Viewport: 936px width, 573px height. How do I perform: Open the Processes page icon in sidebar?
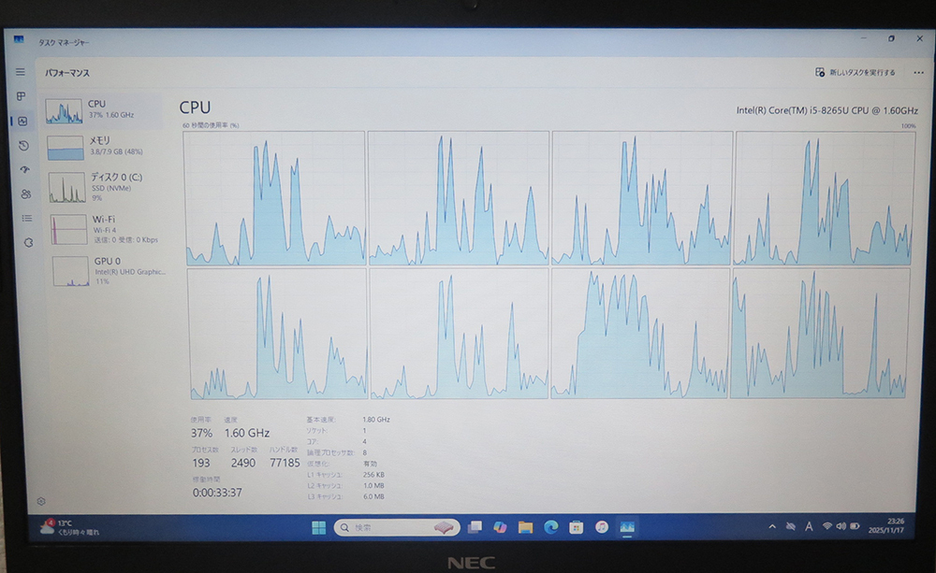21,96
